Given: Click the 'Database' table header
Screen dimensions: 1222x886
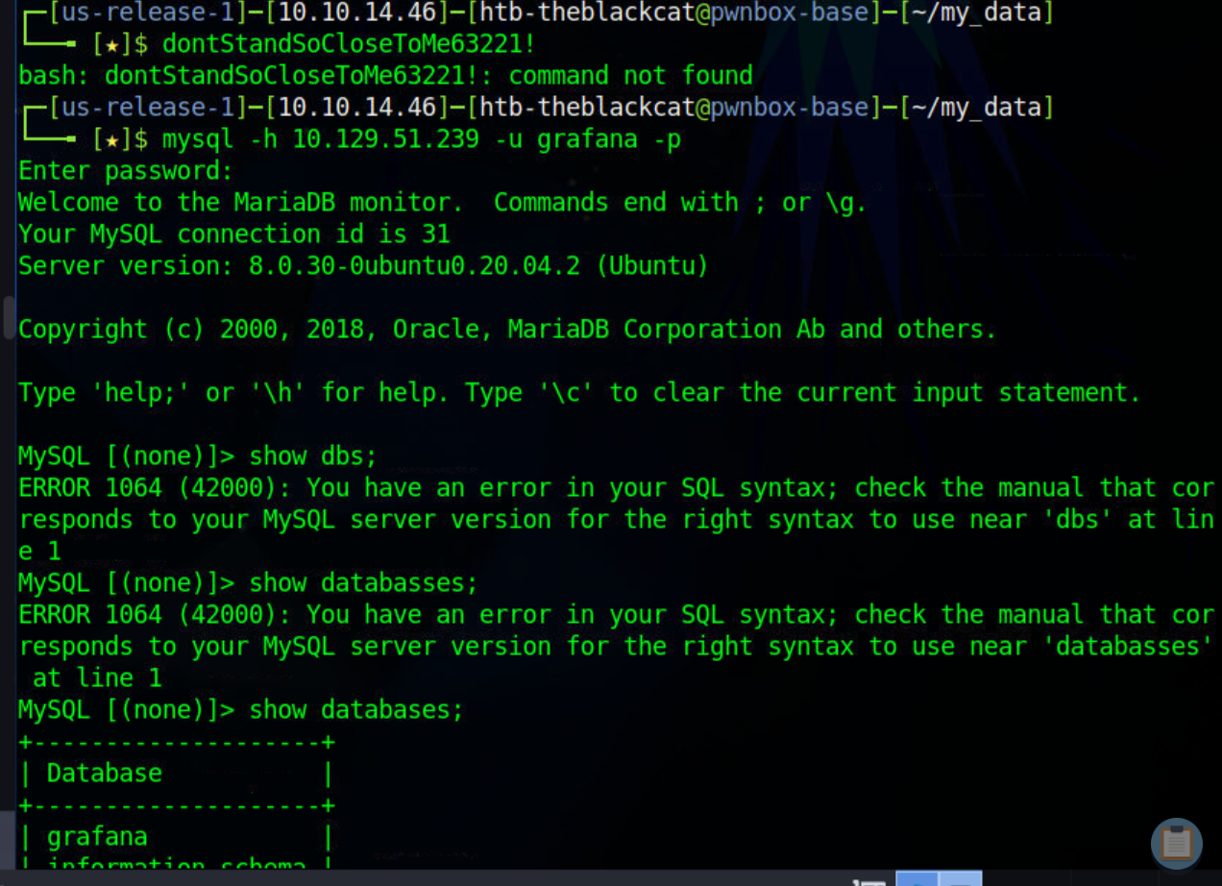Looking at the screenshot, I should [105, 773].
